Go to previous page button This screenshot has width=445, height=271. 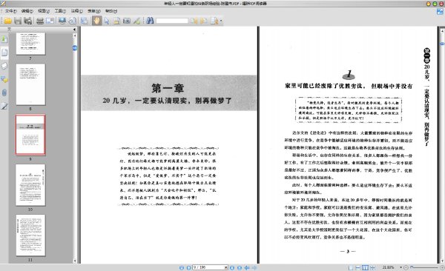pos(188,267)
